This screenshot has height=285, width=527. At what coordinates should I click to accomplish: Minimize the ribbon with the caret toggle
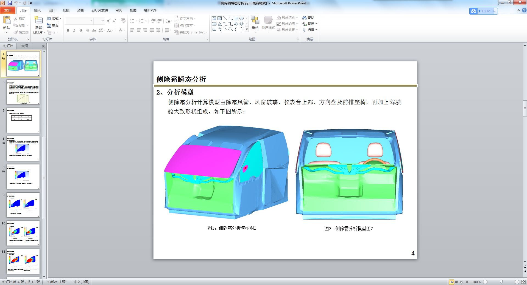tap(518, 10)
